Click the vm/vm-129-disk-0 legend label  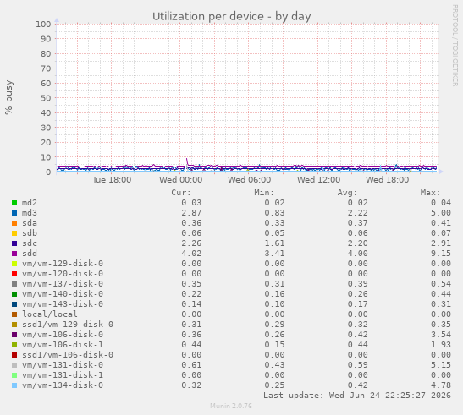[x=63, y=264]
